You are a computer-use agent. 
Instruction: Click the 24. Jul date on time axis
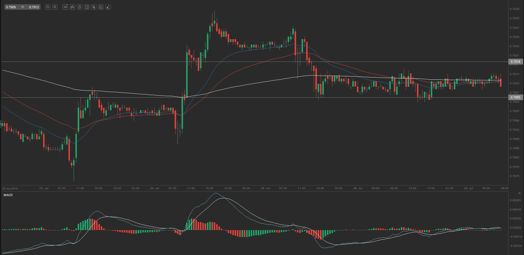click(x=154, y=188)
